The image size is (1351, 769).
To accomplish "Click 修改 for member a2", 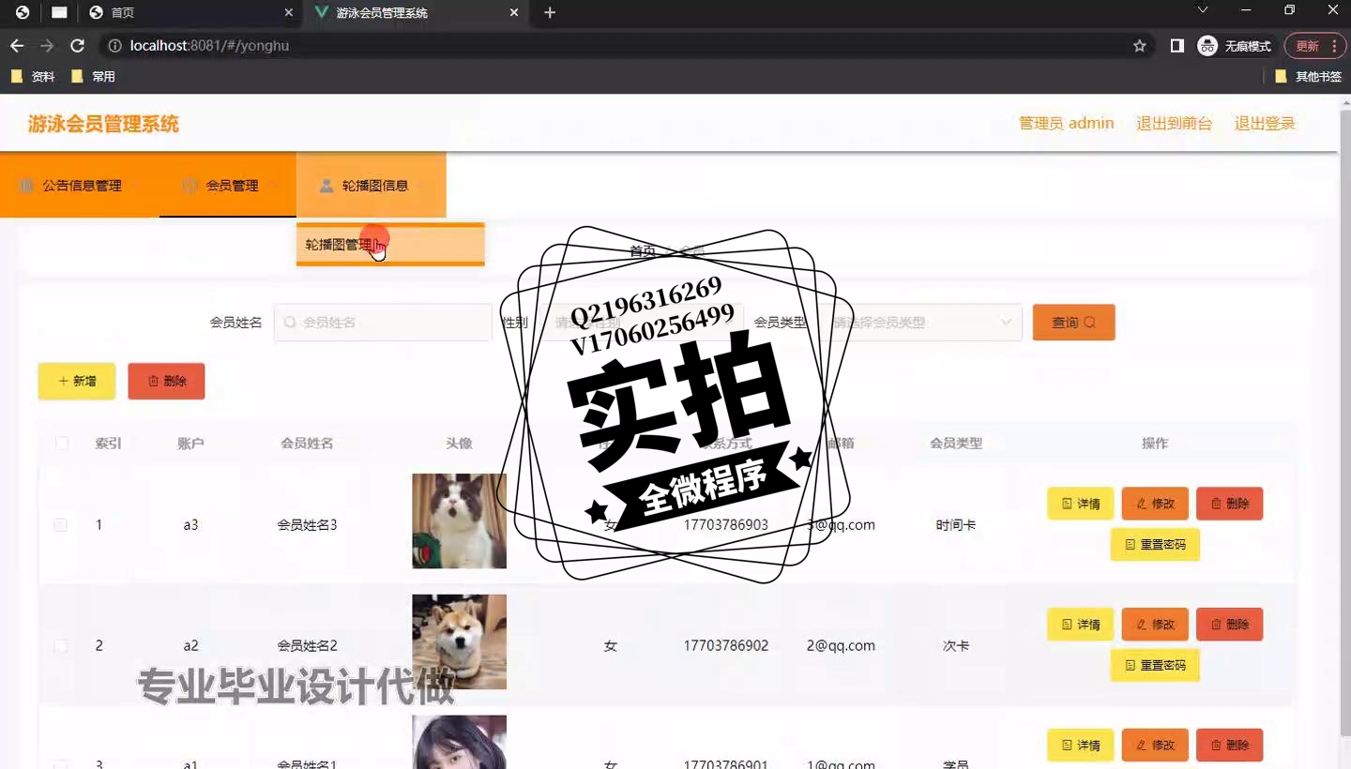I will click(1155, 625).
